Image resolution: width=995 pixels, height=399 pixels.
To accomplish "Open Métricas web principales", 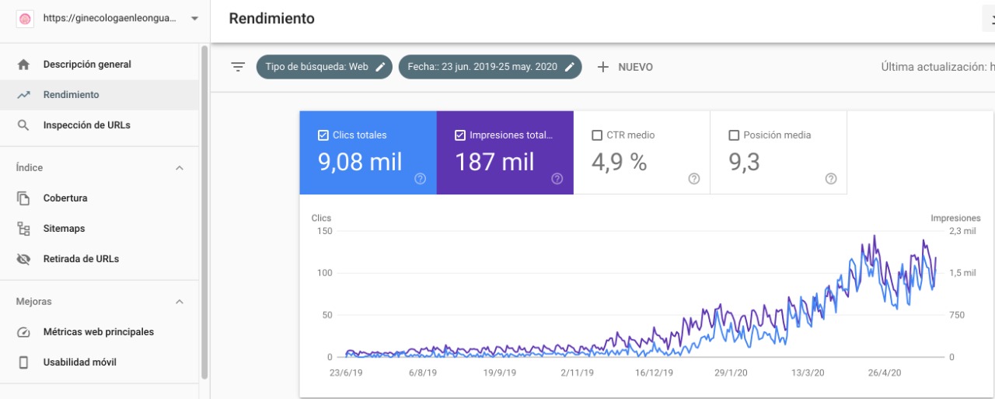I will (x=98, y=332).
